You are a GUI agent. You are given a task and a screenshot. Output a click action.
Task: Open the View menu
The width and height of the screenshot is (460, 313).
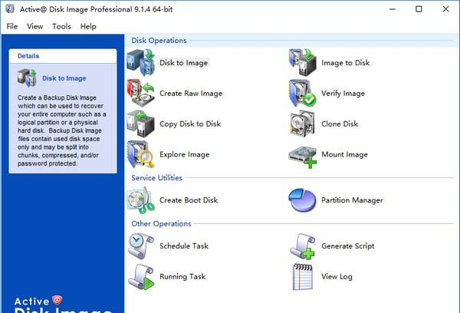pos(35,26)
